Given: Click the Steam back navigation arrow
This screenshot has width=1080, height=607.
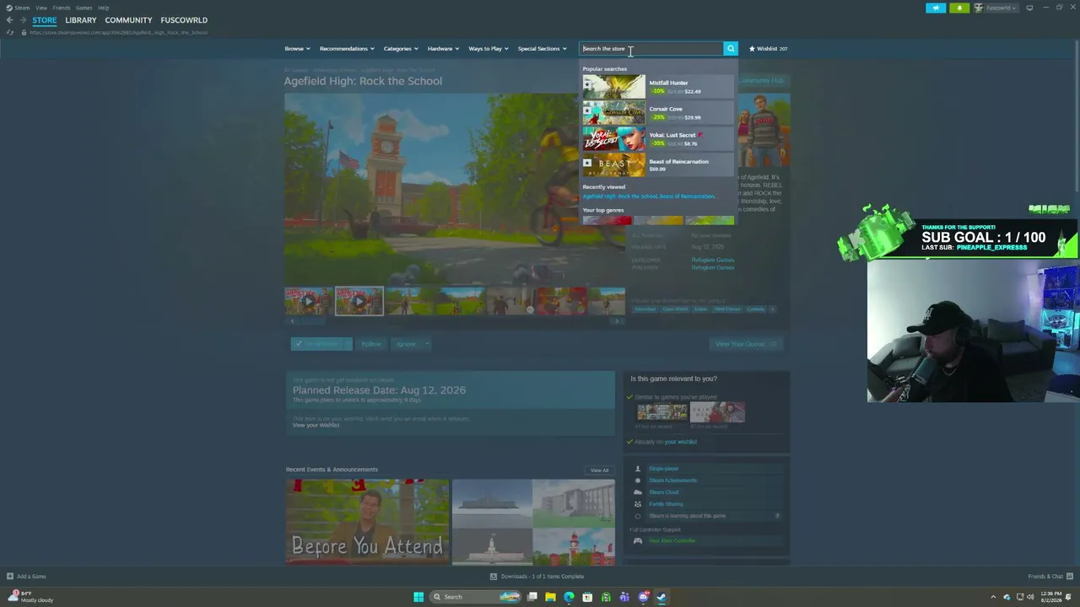Looking at the screenshot, I should pos(9,20).
